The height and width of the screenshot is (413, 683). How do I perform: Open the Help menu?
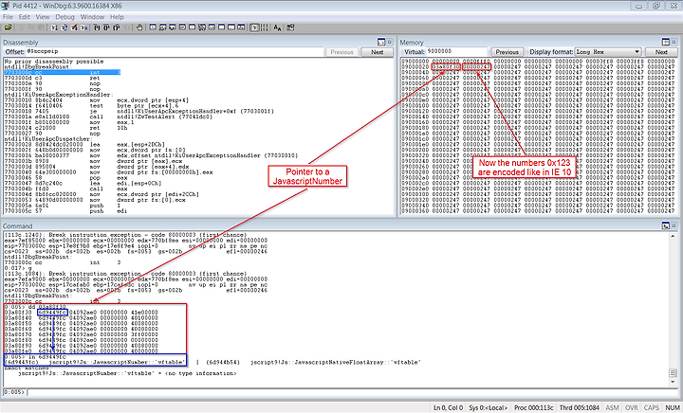coord(117,17)
